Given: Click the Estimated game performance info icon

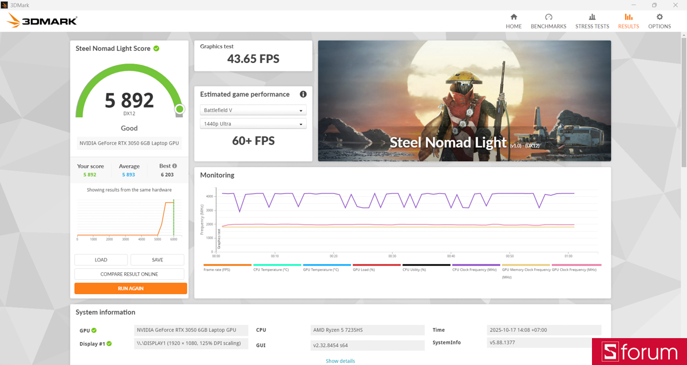Looking at the screenshot, I should coord(303,94).
